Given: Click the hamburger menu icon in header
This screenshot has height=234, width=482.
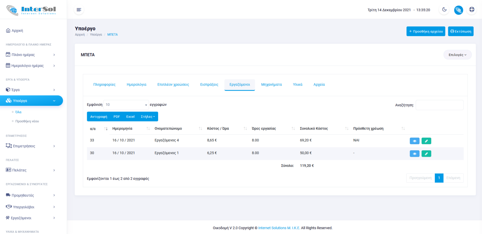Looking at the screenshot, I should point(79,10).
